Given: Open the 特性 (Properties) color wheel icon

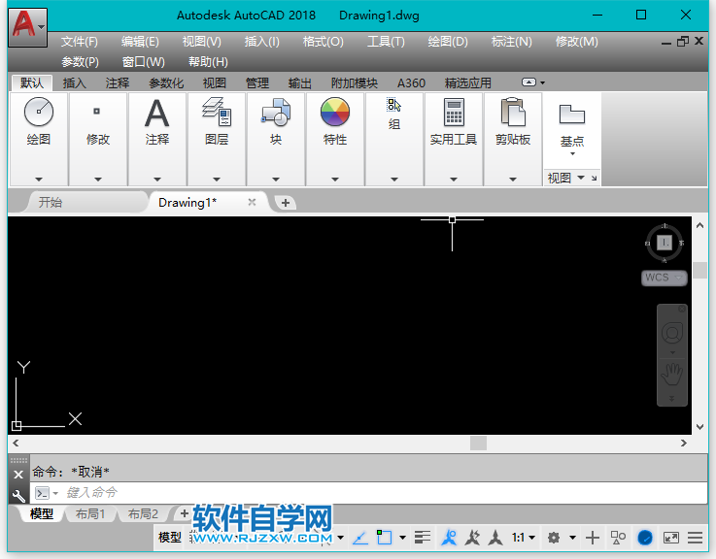Looking at the screenshot, I should (335, 112).
